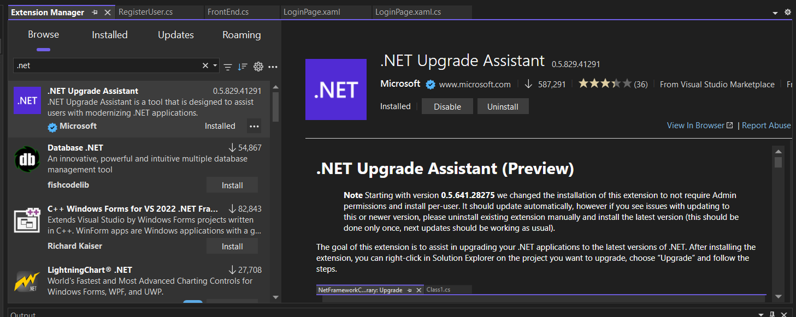Screen dimensions: 796x317
Task: Open more options beside the settings gear
Action: coord(273,67)
